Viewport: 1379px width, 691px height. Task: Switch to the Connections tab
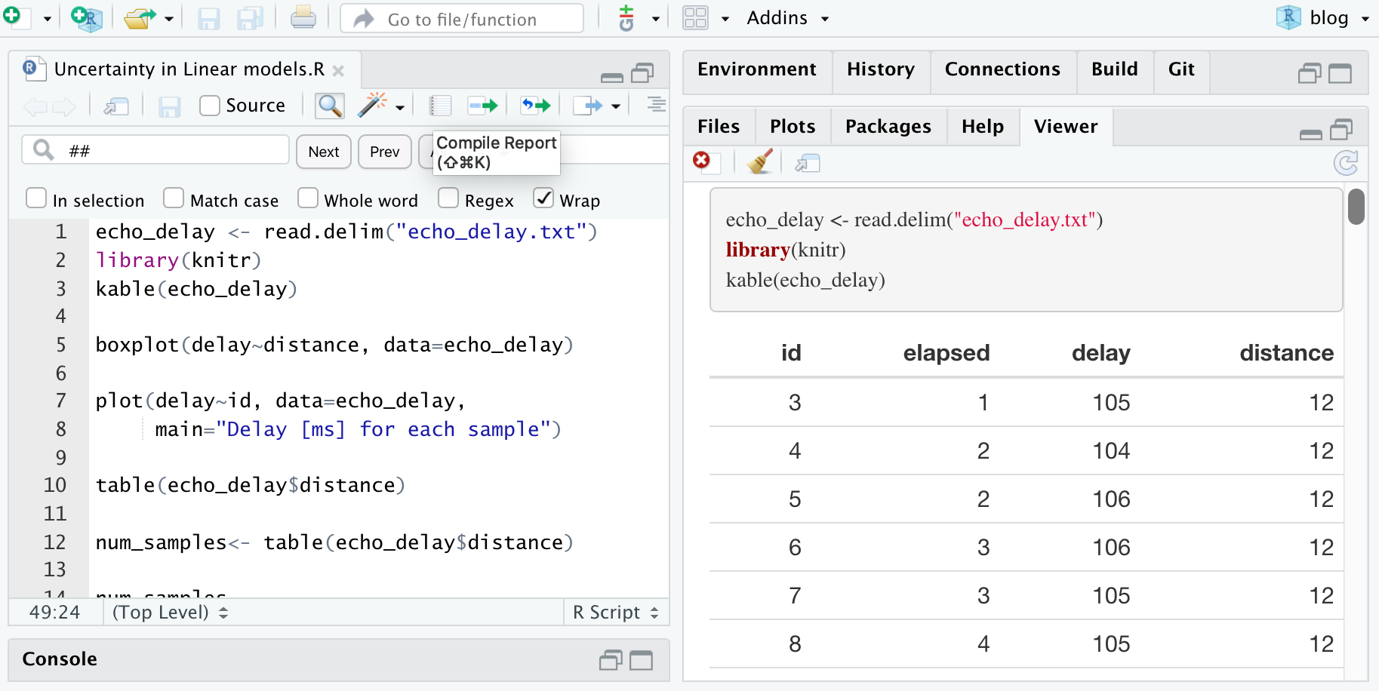point(1002,69)
